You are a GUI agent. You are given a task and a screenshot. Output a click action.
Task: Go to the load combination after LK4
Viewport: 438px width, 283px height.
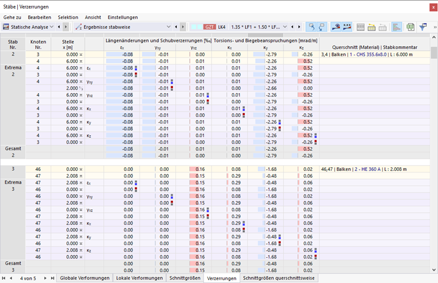tap(300, 27)
